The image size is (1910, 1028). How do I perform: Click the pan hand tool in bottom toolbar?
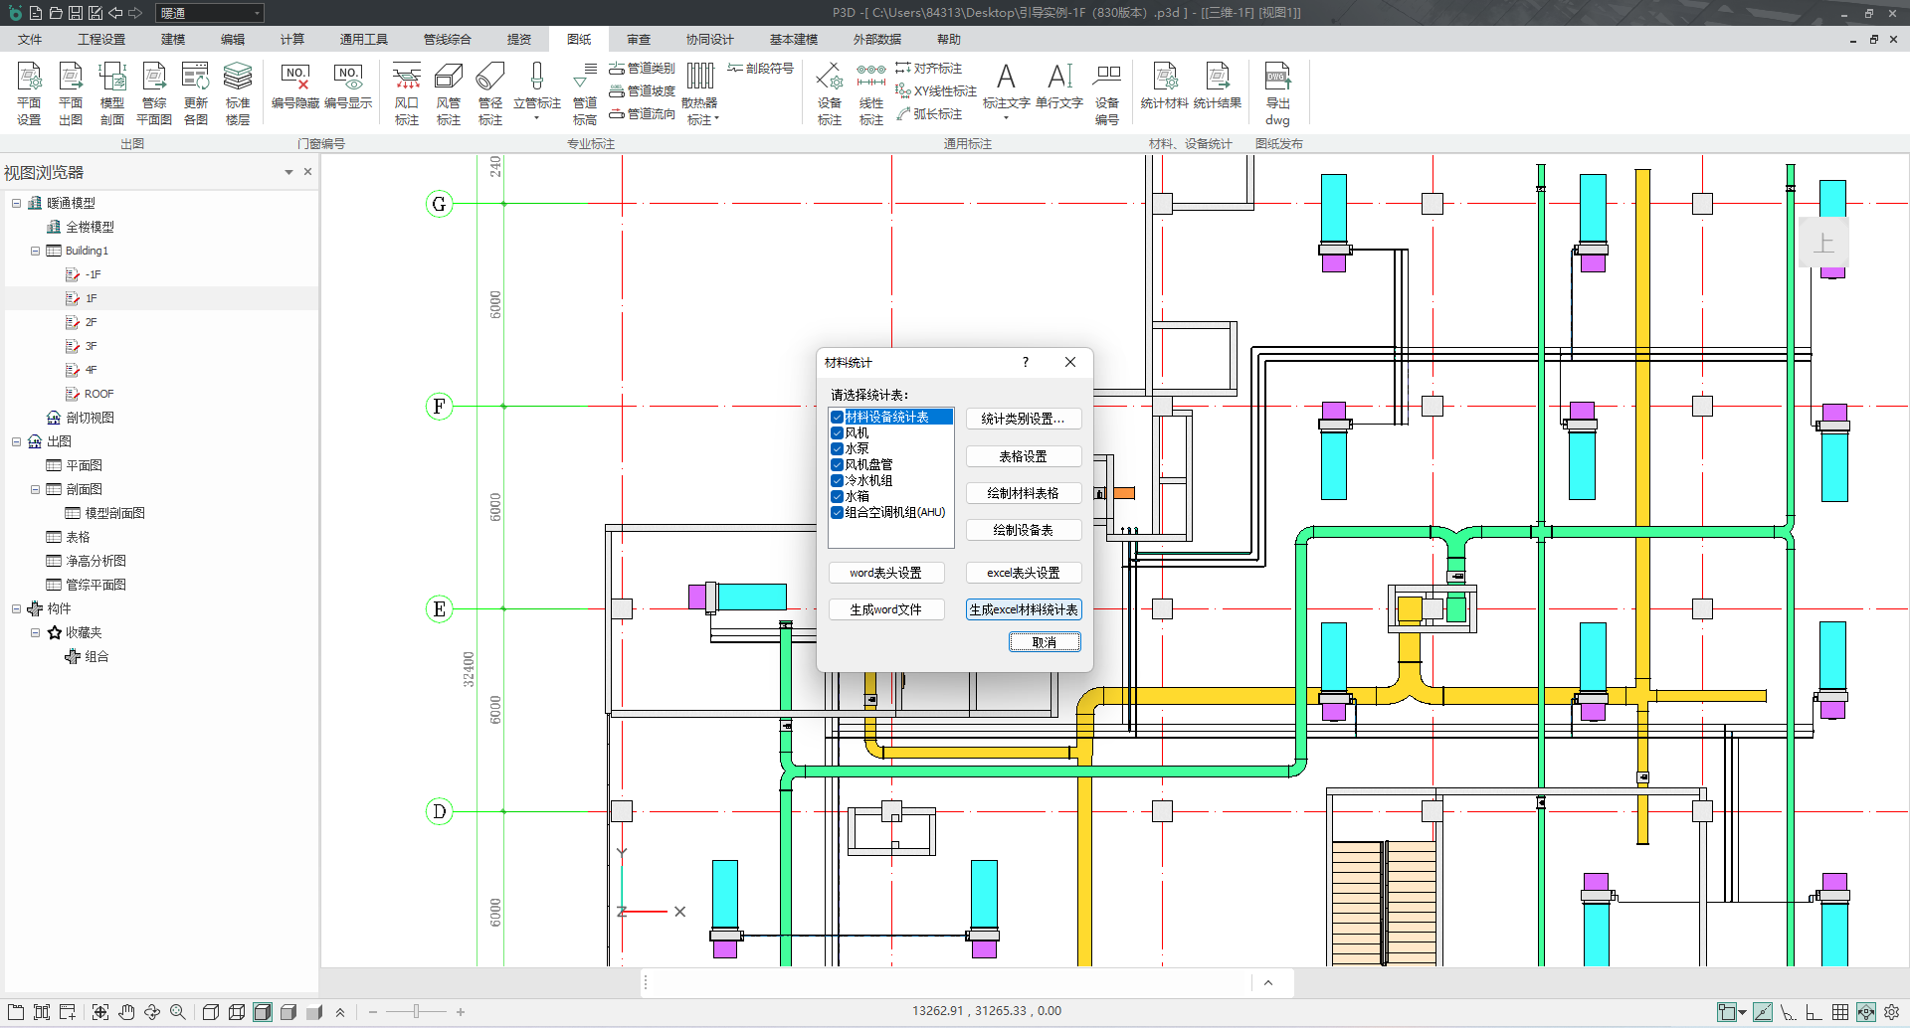tap(126, 1012)
